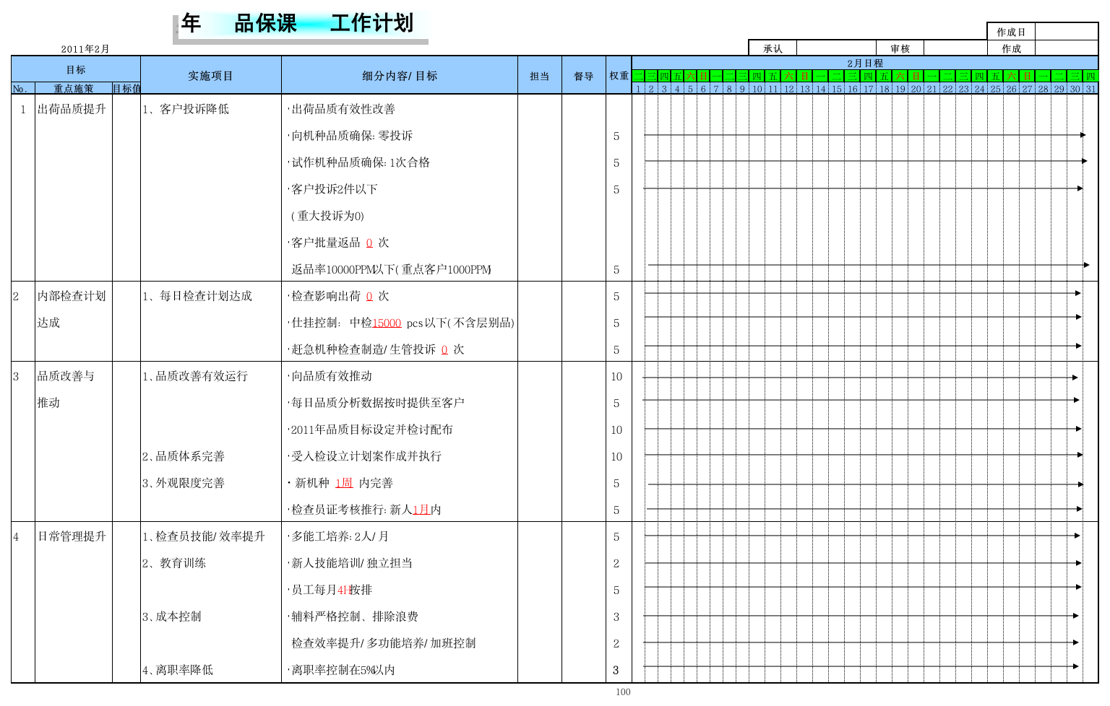Click '品质改善与' cell
1110x706 pixels.
tap(66, 376)
